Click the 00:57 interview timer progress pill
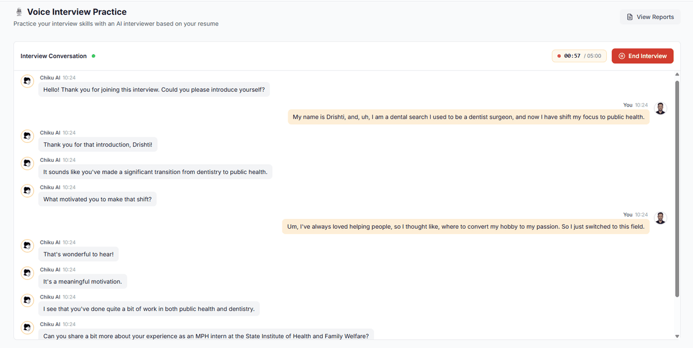The width and height of the screenshot is (693, 348). [x=579, y=55]
